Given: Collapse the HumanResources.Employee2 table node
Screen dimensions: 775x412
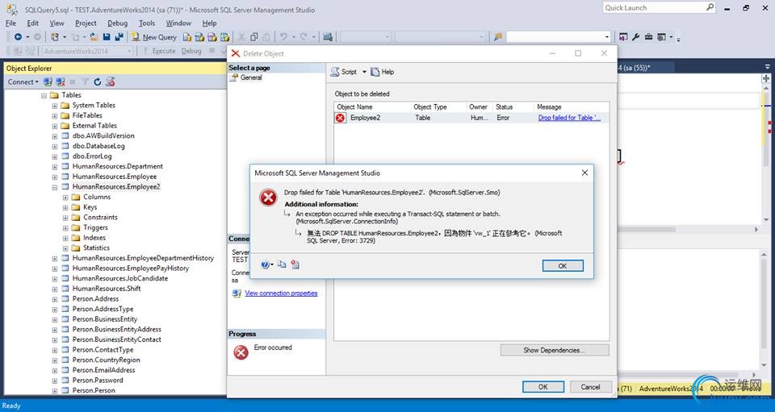Looking at the screenshot, I should point(55,187).
